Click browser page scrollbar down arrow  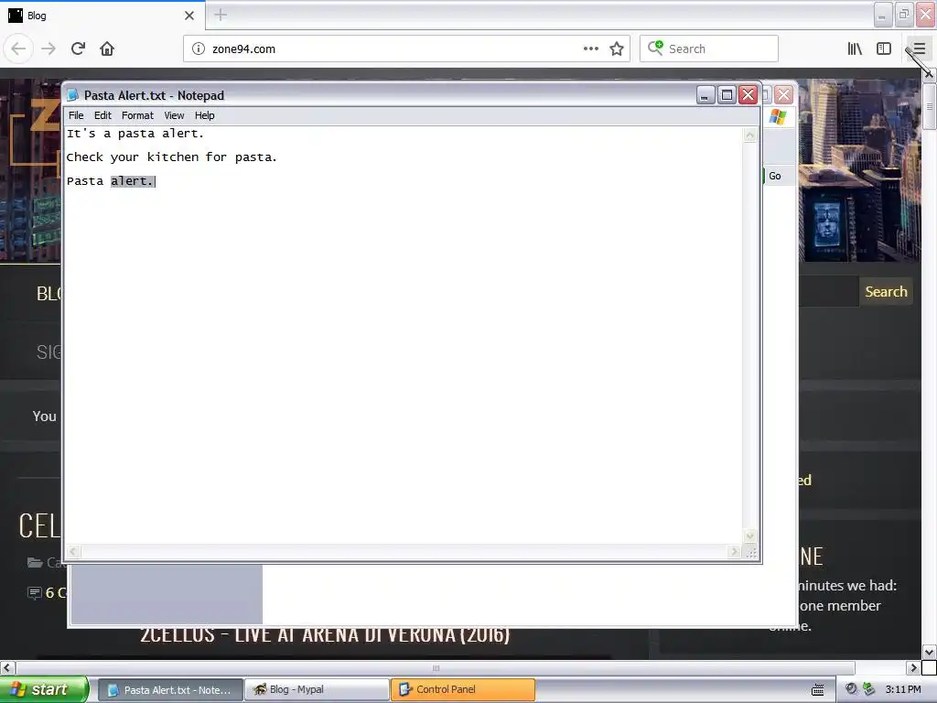click(x=930, y=652)
